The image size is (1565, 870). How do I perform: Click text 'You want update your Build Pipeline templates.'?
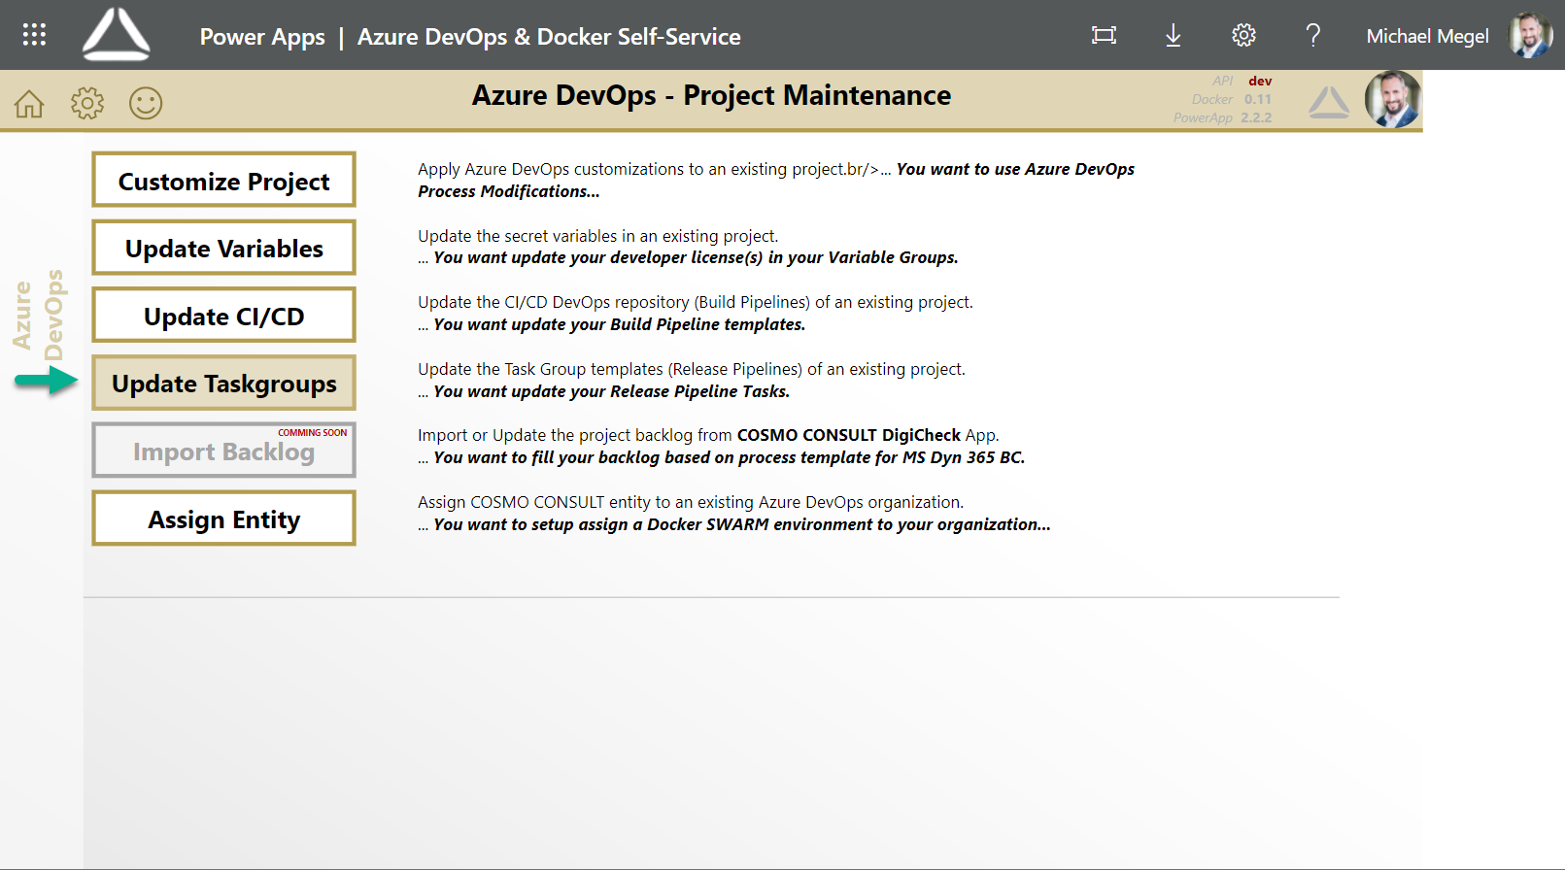[619, 324]
